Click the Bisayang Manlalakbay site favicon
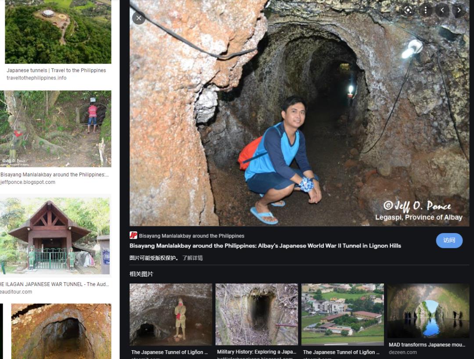The image size is (474, 359). point(133,235)
